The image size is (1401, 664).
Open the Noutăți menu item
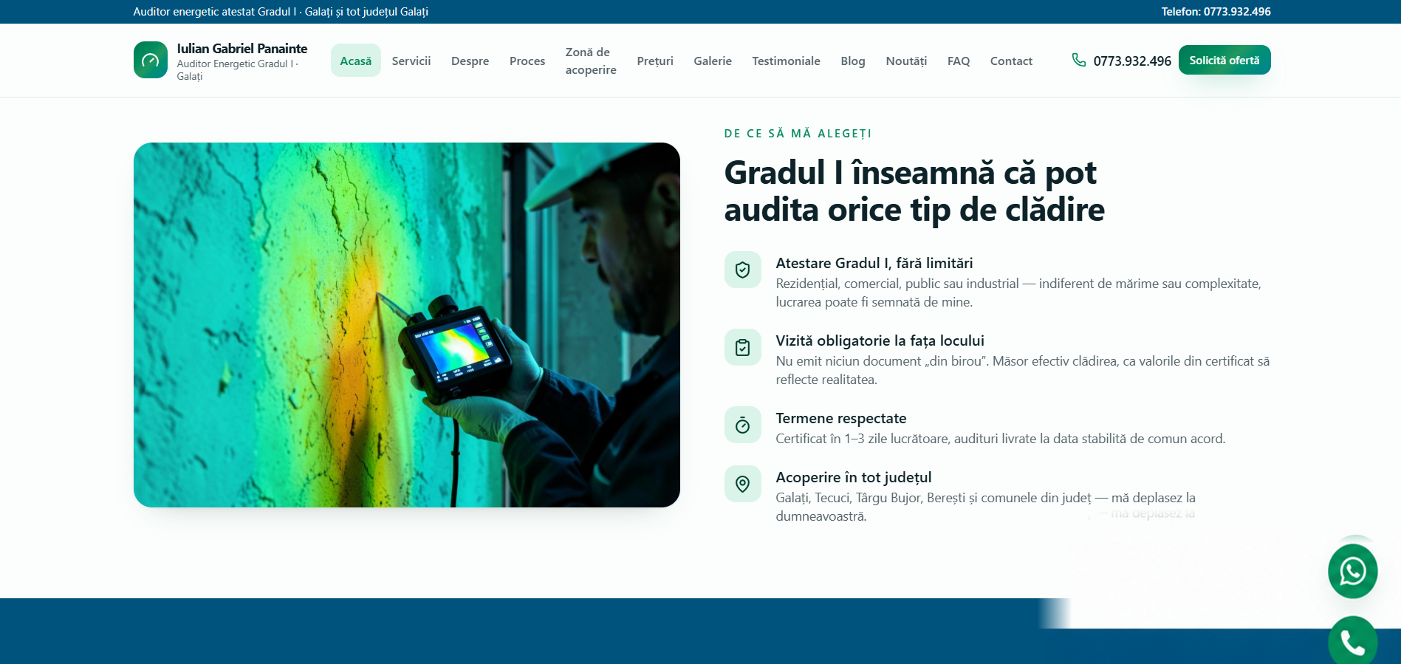click(906, 61)
